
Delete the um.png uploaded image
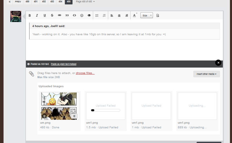pyautogui.click(x=74, y=116)
